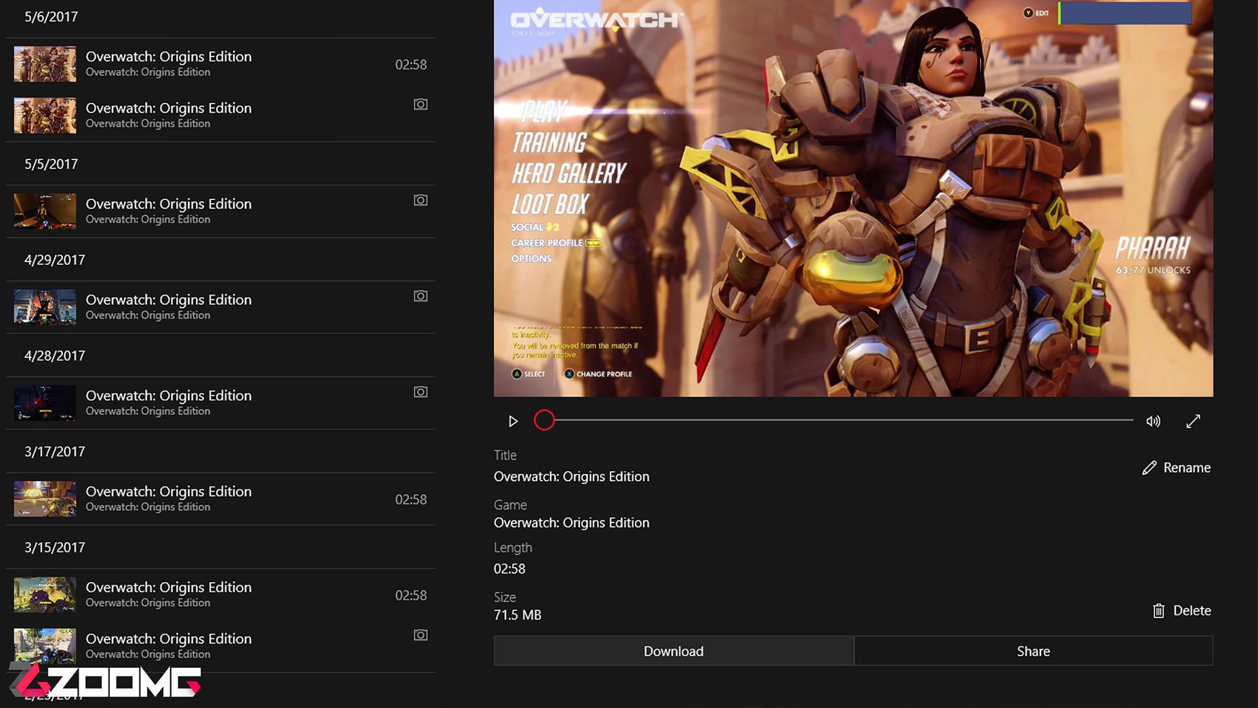The image size is (1258, 708).
Task: Select the 4/29/2017 Overwatch screenshot title
Action: 168,300
